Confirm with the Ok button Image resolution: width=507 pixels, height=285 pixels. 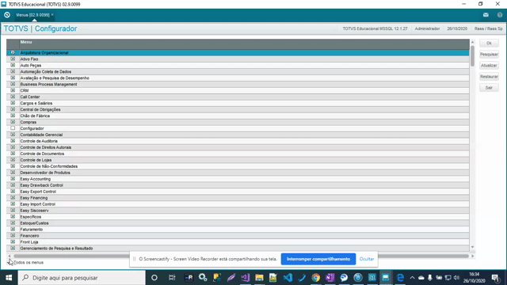489,43
